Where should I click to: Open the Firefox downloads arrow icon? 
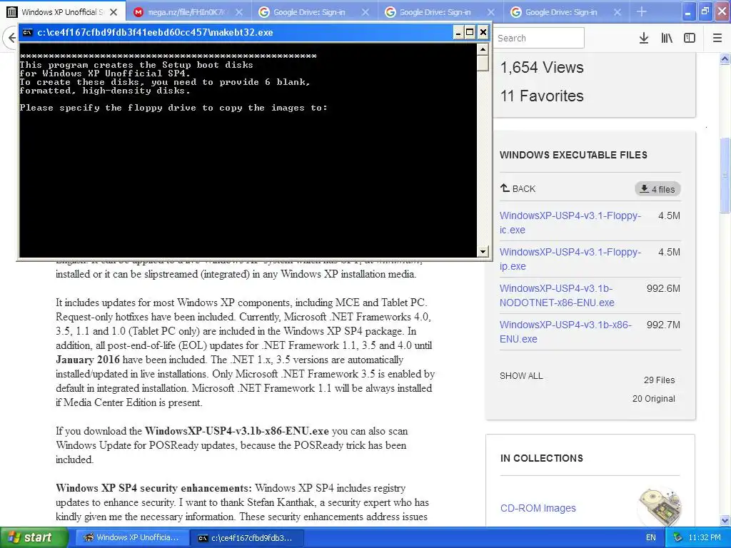(x=643, y=39)
